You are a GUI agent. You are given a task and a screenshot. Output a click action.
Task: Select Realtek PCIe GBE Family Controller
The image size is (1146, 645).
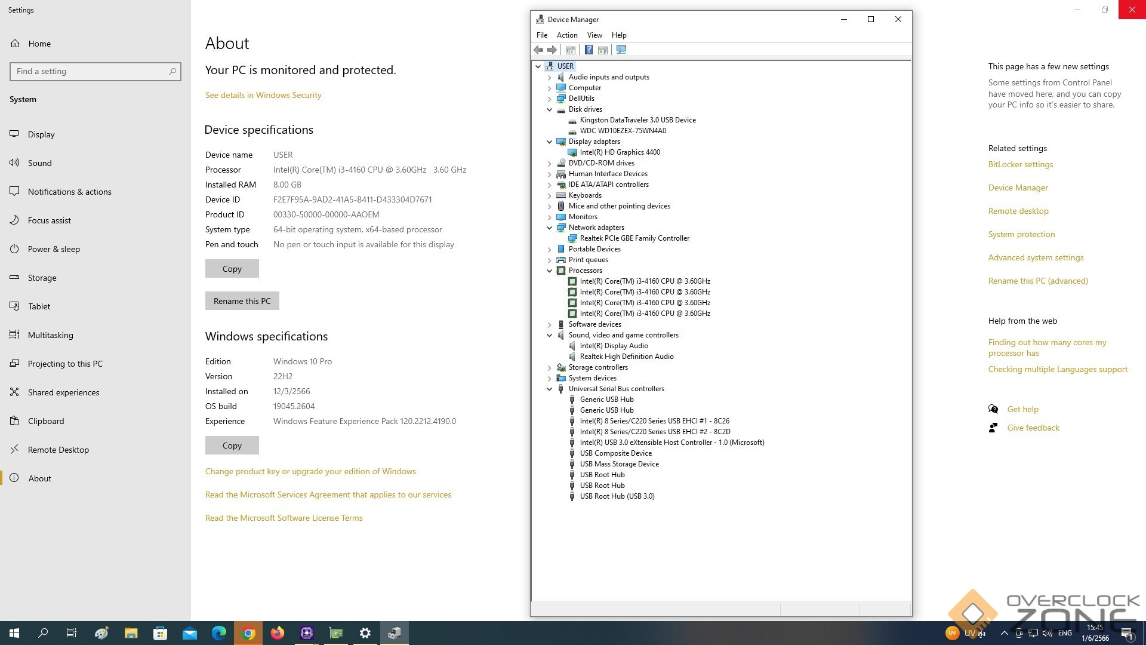click(x=634, y=238)
